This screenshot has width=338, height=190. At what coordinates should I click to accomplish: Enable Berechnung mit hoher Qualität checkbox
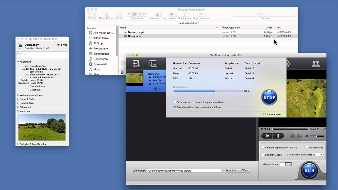coord(263,148)
